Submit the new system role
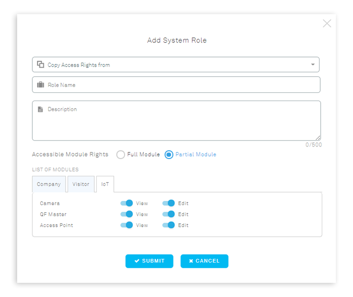 pos(149,261)
